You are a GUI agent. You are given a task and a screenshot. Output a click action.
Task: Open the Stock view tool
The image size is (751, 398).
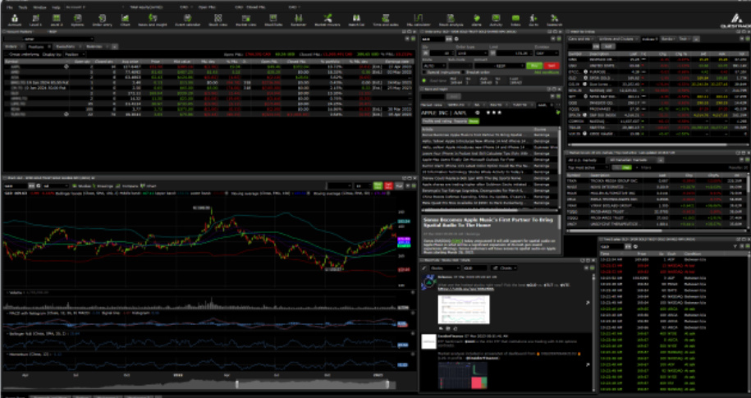click(x=218, y=21)
